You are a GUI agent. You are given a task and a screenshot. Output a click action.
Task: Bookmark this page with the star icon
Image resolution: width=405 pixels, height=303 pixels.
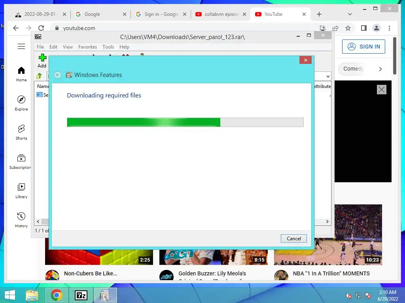coord(348,28)
